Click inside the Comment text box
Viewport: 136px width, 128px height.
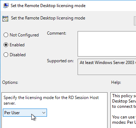click(107, 44)
